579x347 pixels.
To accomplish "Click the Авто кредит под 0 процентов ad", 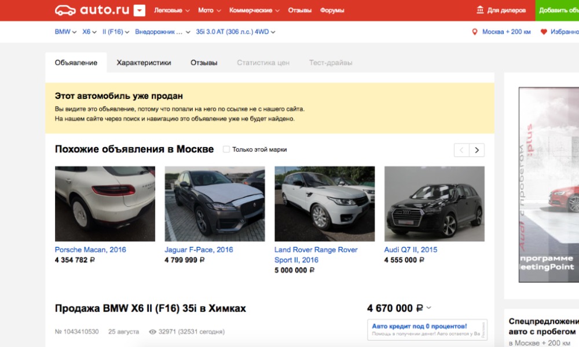I will click(427, 329).
